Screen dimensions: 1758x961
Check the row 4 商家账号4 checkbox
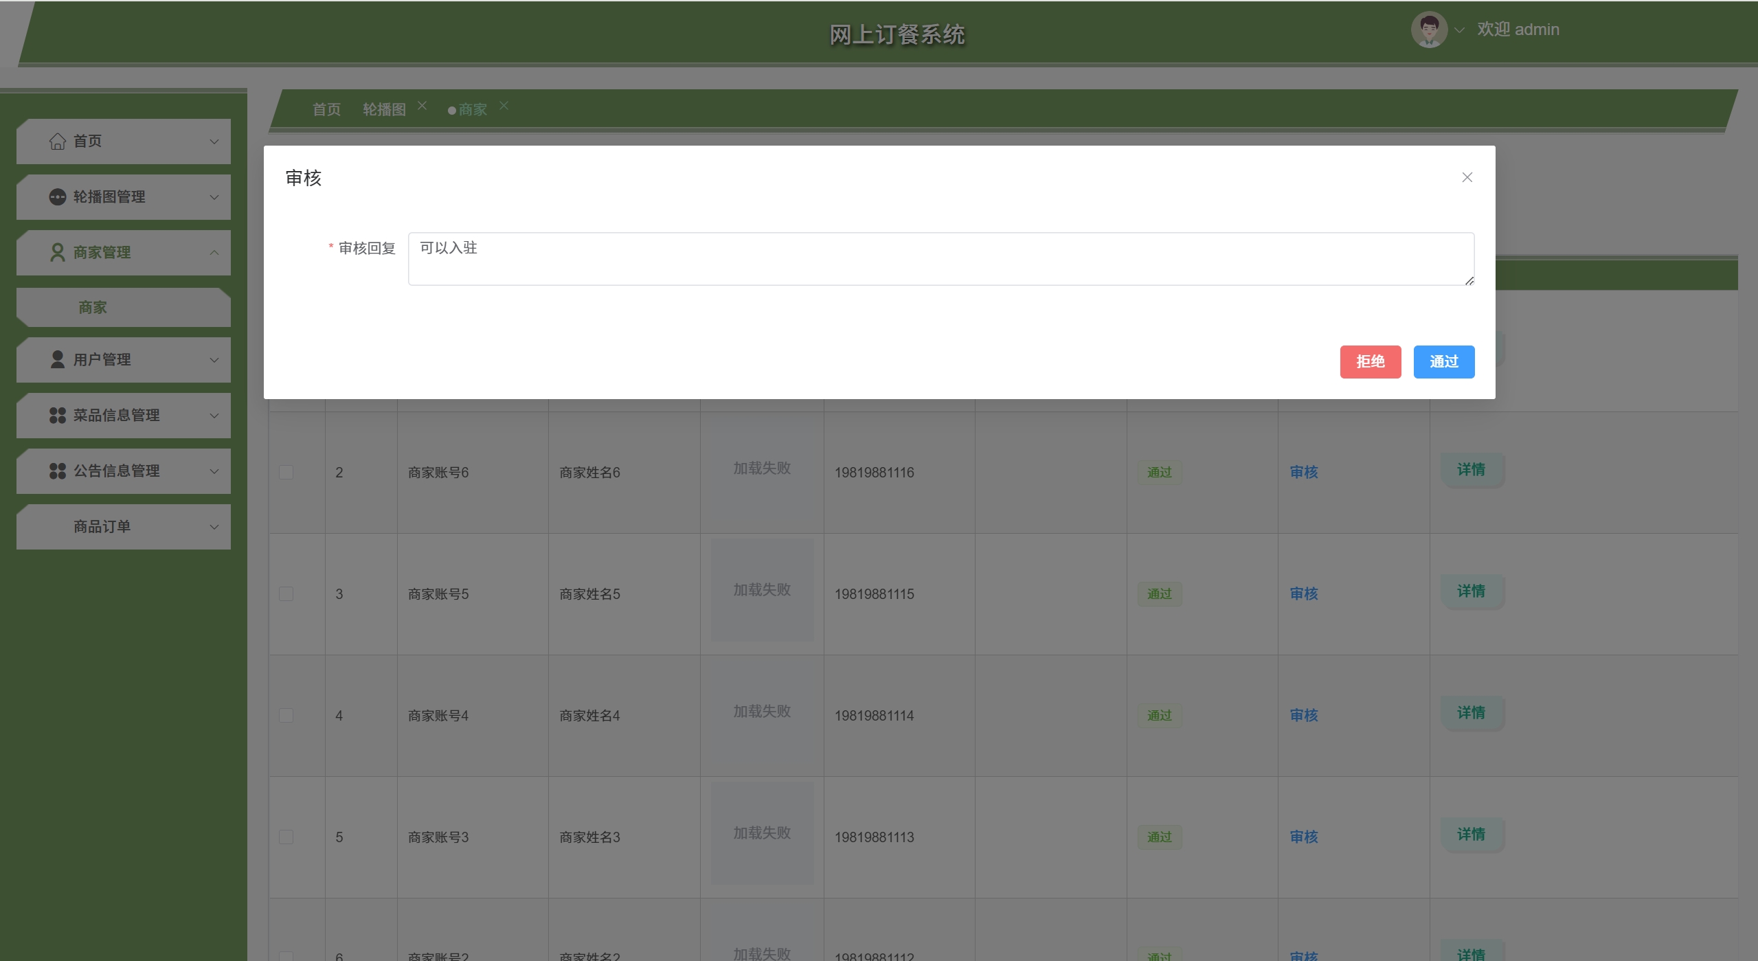click(286, 716)
